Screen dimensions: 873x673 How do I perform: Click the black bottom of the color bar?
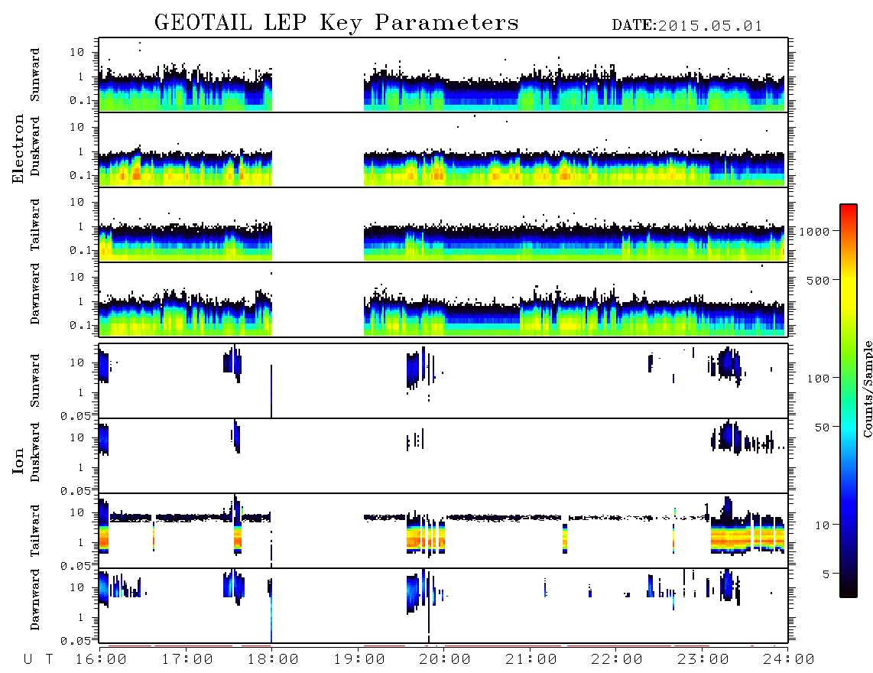click(x=849, y=590)
